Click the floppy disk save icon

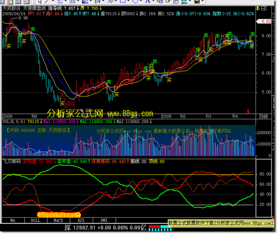tap(197, 1)
